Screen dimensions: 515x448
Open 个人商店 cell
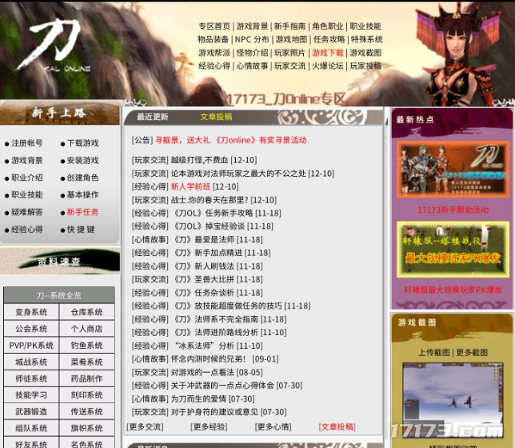86,329
